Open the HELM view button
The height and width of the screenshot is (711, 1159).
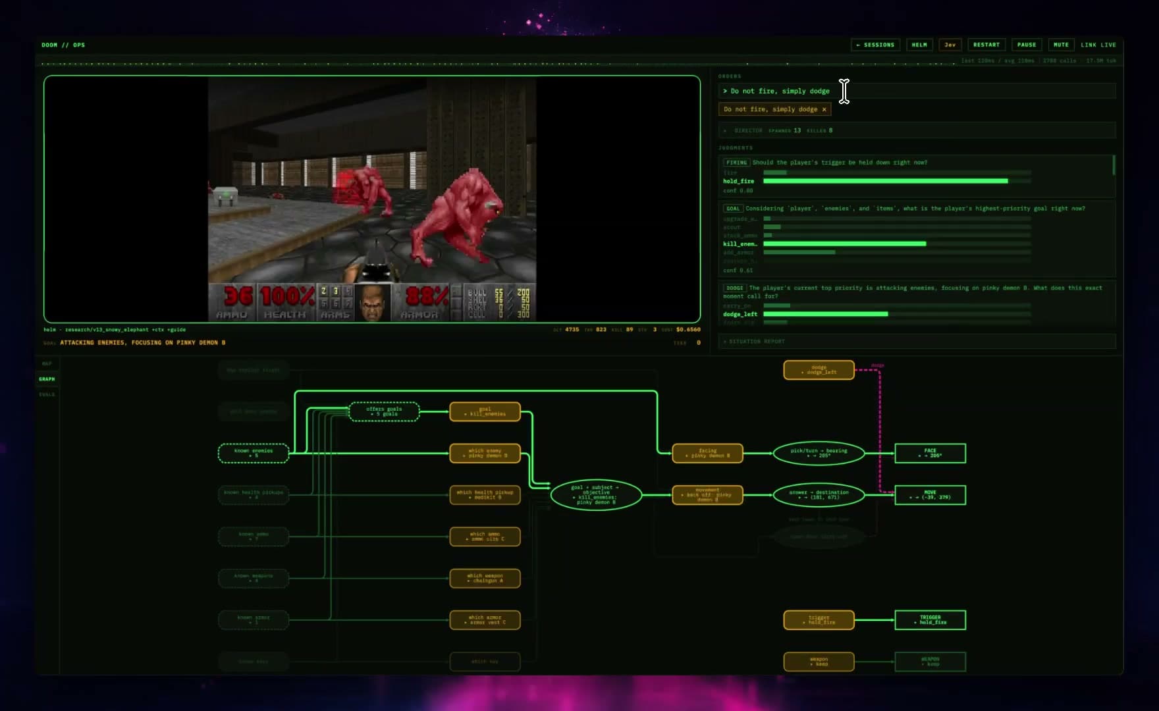click(x=919, y=45)
